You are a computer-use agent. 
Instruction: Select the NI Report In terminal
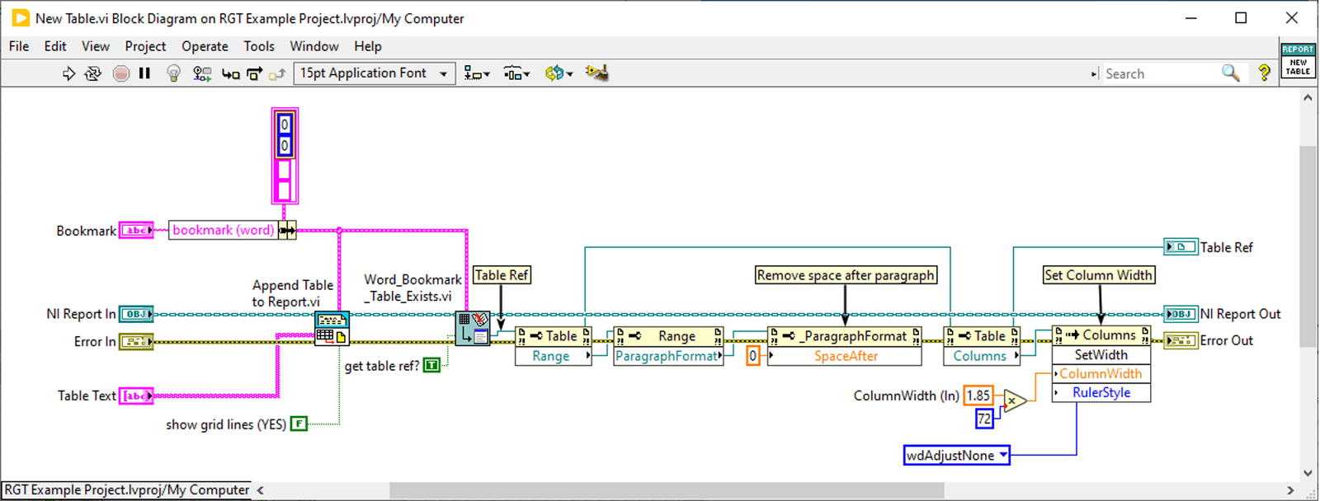click(x=136, y=314)
